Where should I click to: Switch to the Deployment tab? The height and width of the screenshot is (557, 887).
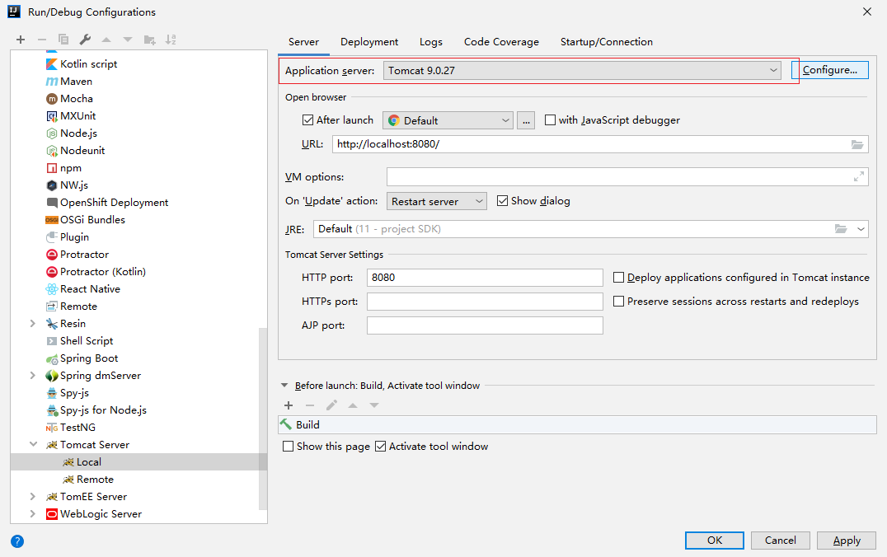(x=369, y=42)
